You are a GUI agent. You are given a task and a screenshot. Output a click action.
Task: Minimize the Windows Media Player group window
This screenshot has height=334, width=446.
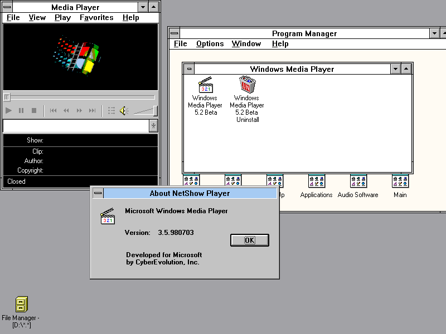pyautogui.click(x=395, y=68)
